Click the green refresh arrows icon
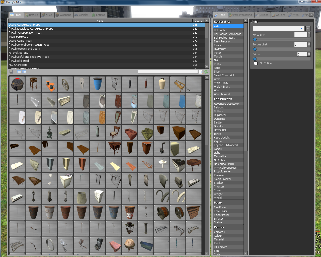Viewport: 321px width, 257px height. coord(206,72)
